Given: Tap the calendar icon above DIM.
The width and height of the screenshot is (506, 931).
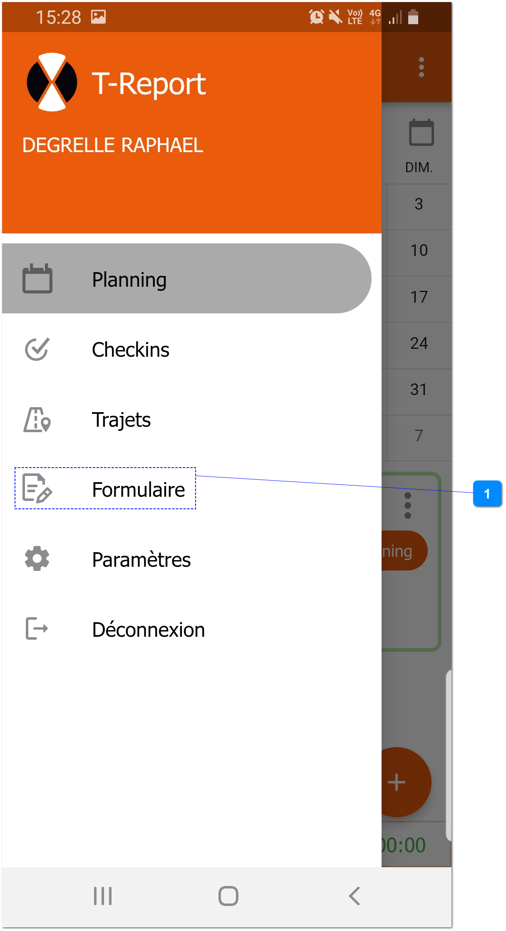Looking at the screenshot, I should point(421,133).
